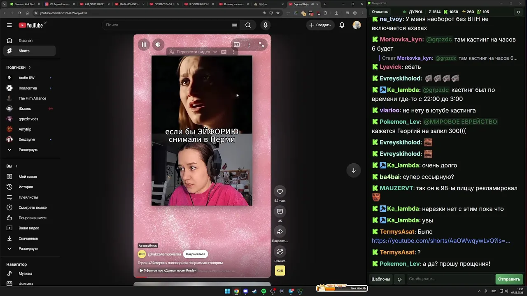
Task: Open the @kakza4empo4emu channel link
Action: (164, 254)
